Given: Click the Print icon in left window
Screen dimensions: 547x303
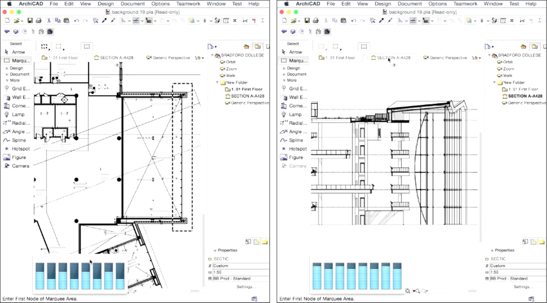Looking at the screenshot, I should (x=38, y=20).
